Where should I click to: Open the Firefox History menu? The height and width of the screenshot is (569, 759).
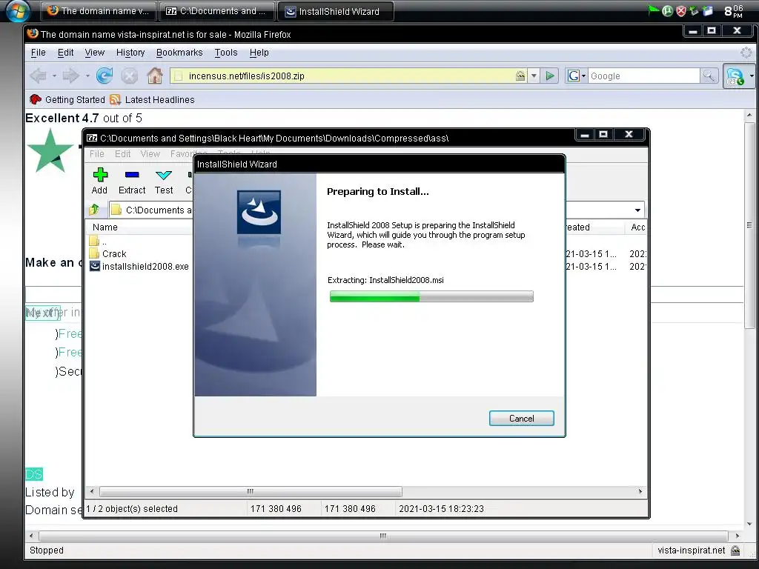pos(130,53)
